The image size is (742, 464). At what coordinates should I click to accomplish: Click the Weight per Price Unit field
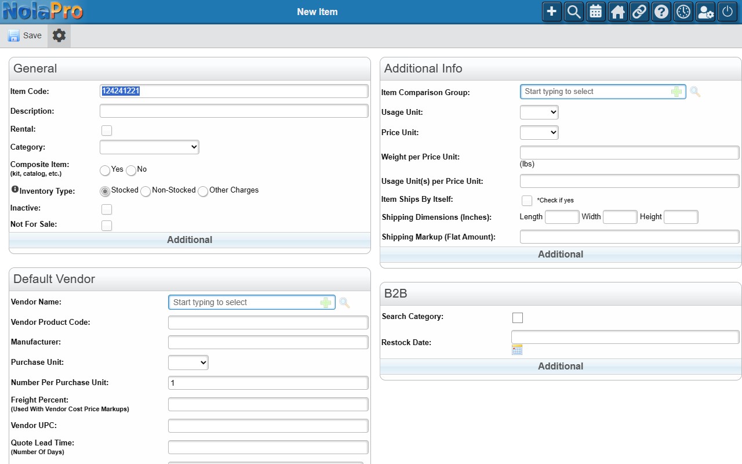[x=630, y=153]
